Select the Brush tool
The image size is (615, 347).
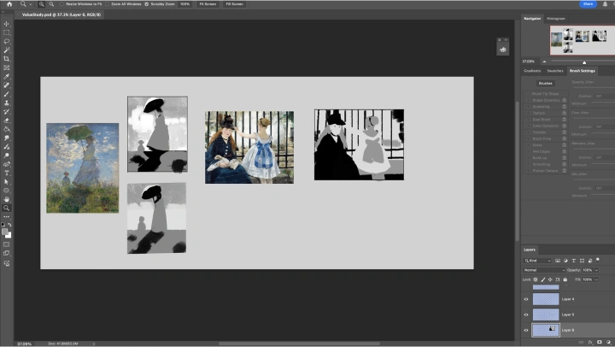coord(7,94)
